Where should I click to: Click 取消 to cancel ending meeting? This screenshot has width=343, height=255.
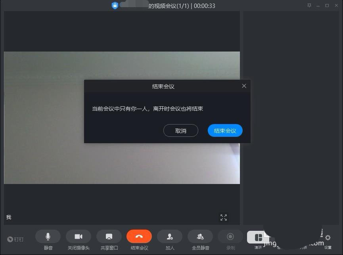[181, 130]
